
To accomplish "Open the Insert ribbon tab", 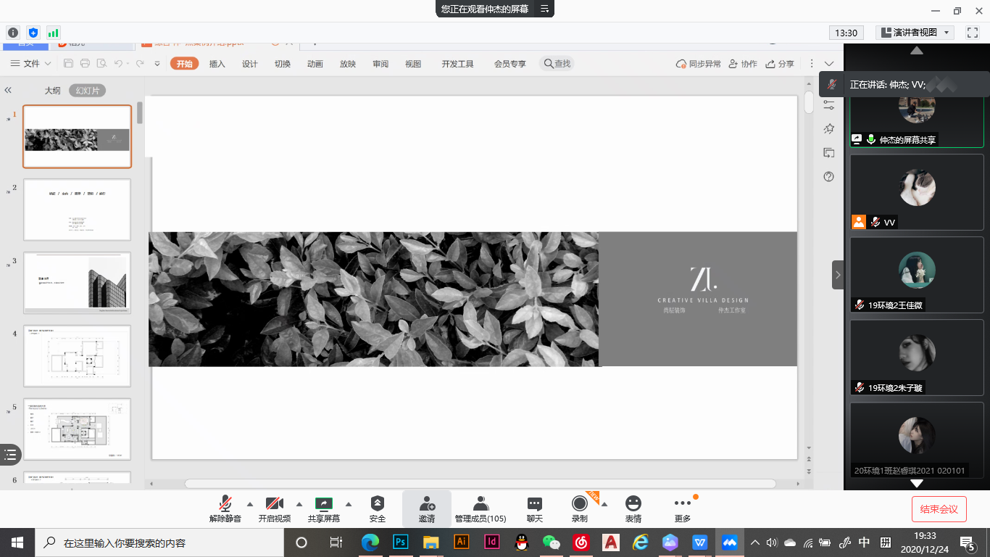I will [217, 64].
